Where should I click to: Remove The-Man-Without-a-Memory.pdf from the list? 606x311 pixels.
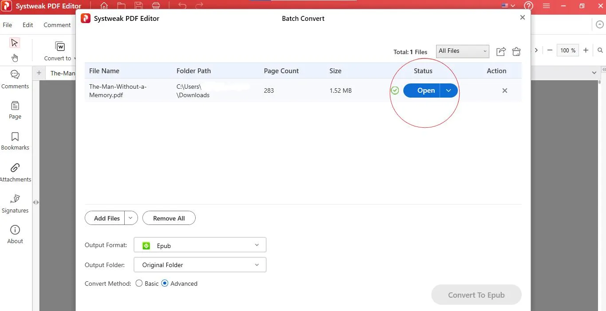[504, 91]
